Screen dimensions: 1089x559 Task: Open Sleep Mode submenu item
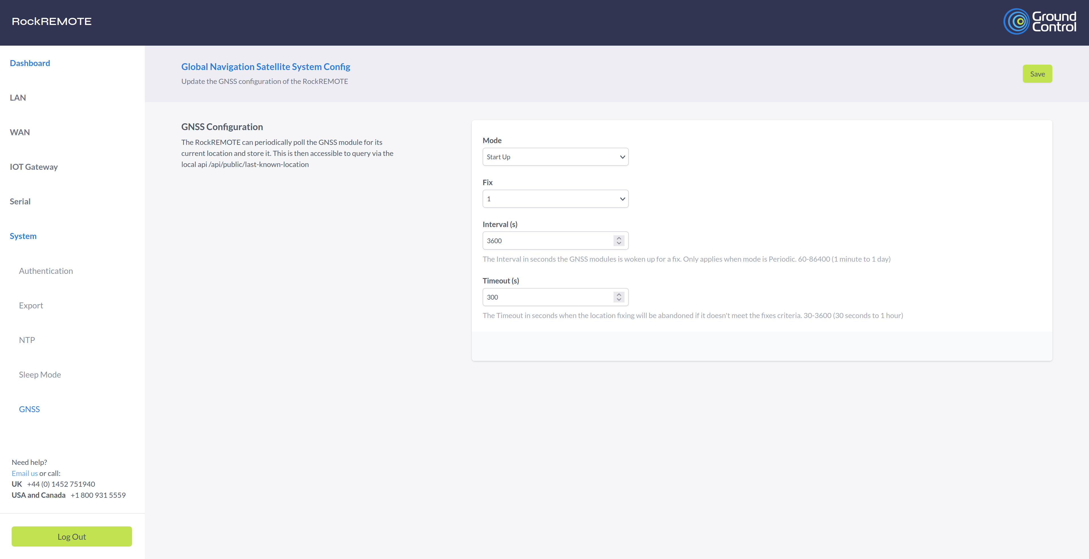tap(40, 374)
